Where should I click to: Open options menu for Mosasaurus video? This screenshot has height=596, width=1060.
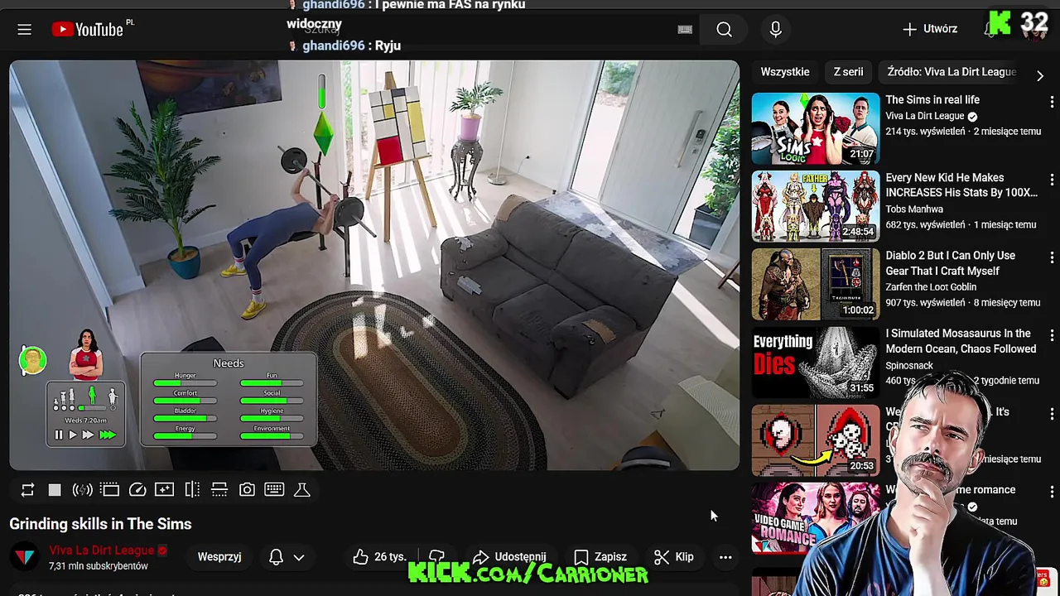1052,335
